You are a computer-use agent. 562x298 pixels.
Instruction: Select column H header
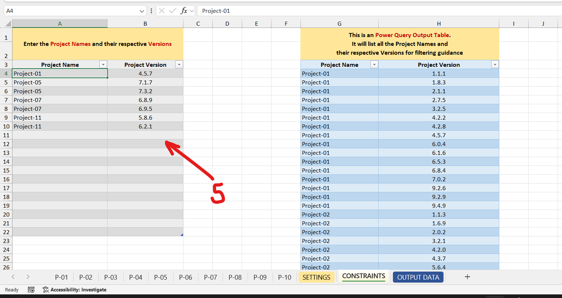439,24
